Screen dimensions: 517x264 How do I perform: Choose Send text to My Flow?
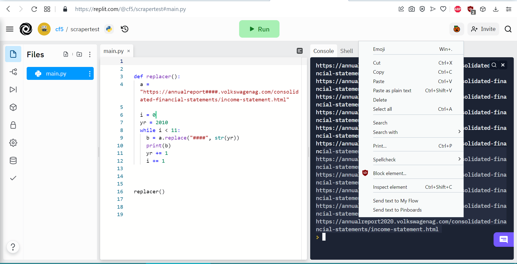(413, 201)
